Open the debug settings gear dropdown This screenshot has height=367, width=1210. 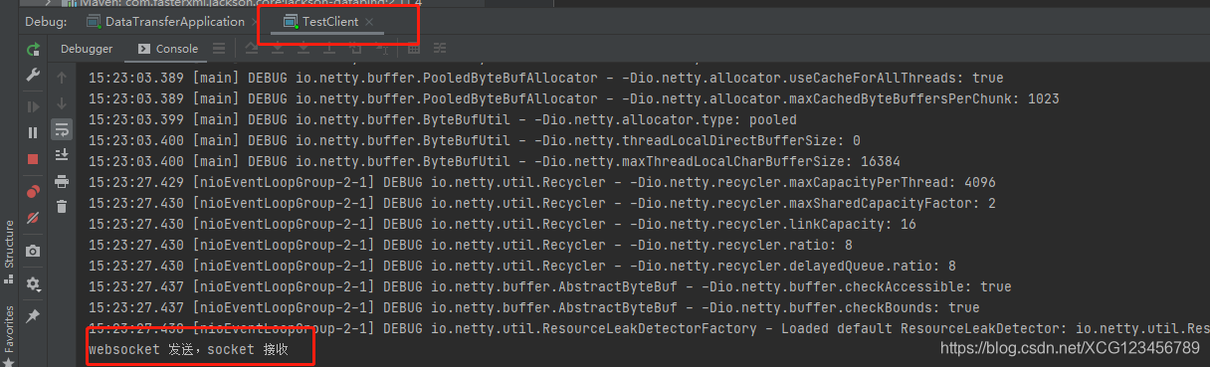point(33,283)
